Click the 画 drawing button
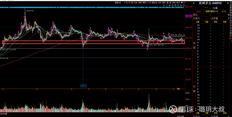Viewport: 232px width, 117px height. (x=171, y=3)
